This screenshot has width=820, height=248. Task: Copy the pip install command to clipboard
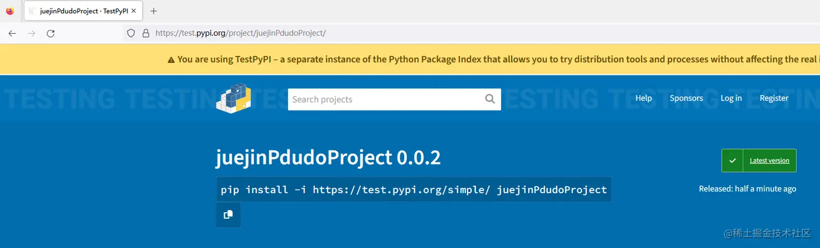coord(228,214)
